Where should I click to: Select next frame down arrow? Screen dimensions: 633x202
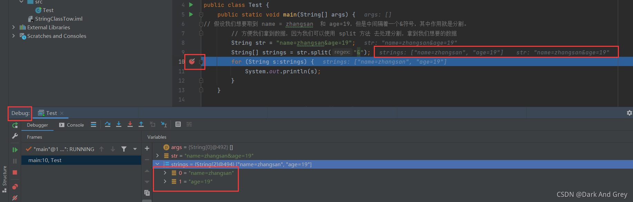click(113, 149)
